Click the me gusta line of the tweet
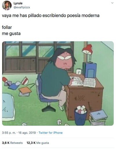 pos(11,34)
